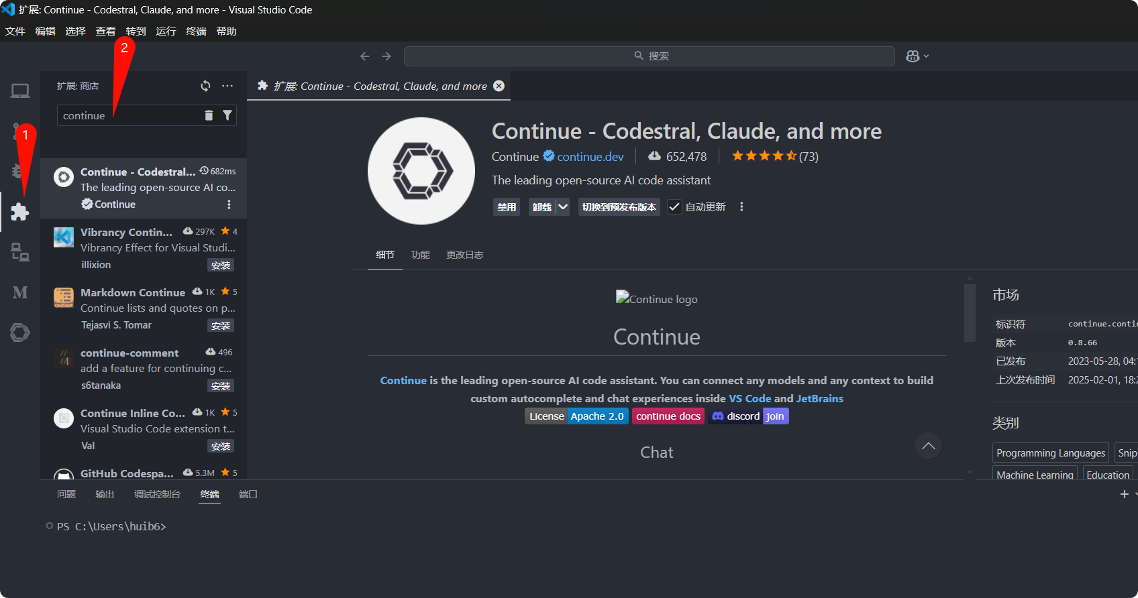Install the Markdown Continue extension

tap(221, 326)
